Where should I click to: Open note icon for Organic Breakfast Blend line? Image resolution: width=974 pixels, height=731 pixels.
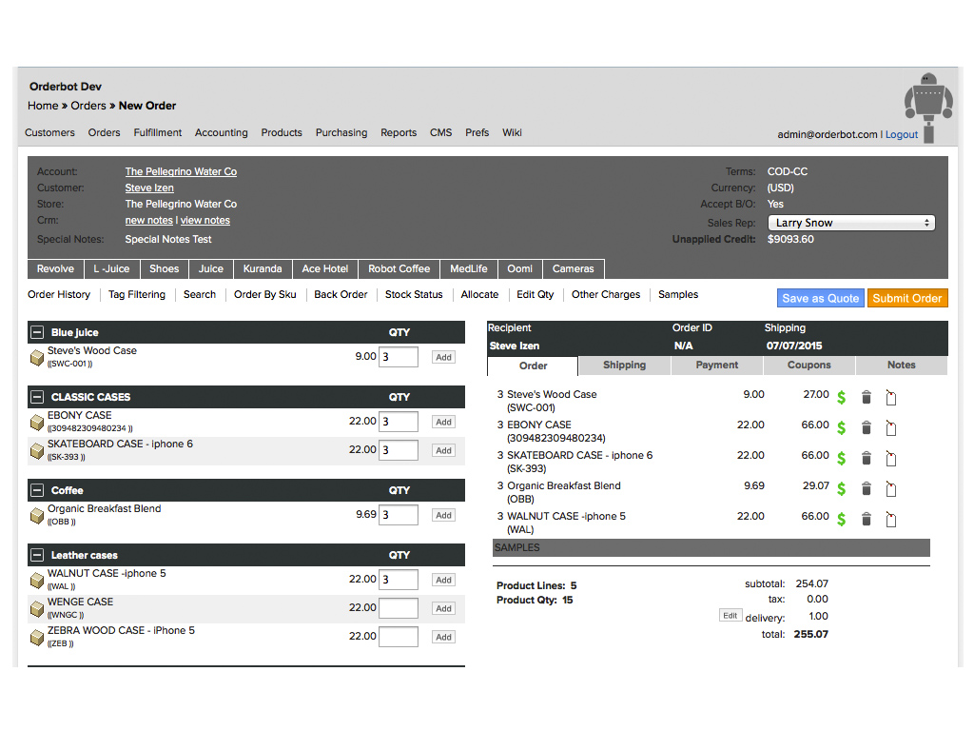pyautogui.click(x=890, y=488)
